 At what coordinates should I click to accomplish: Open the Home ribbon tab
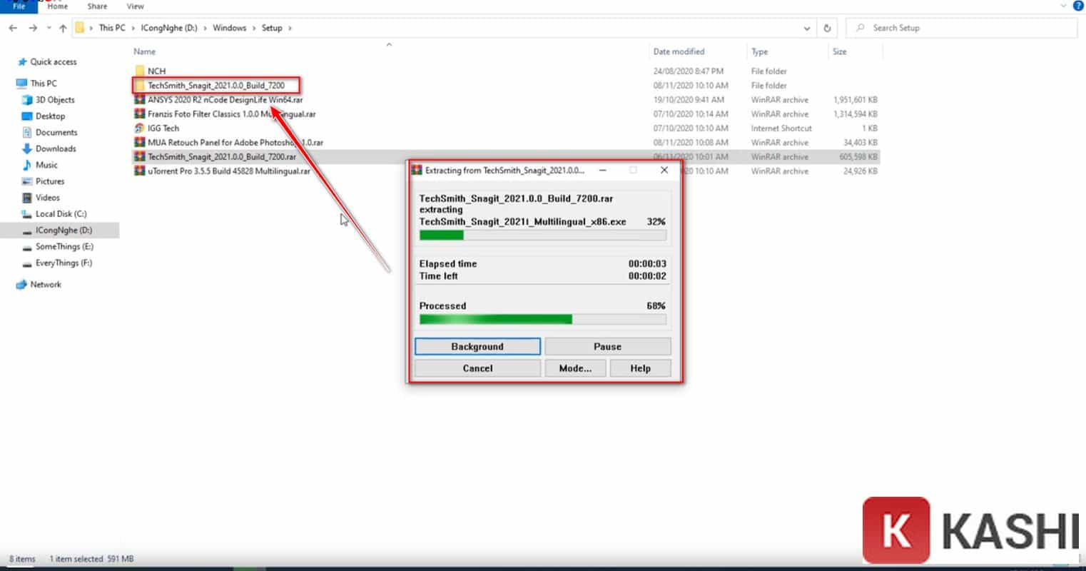(58, 6)
